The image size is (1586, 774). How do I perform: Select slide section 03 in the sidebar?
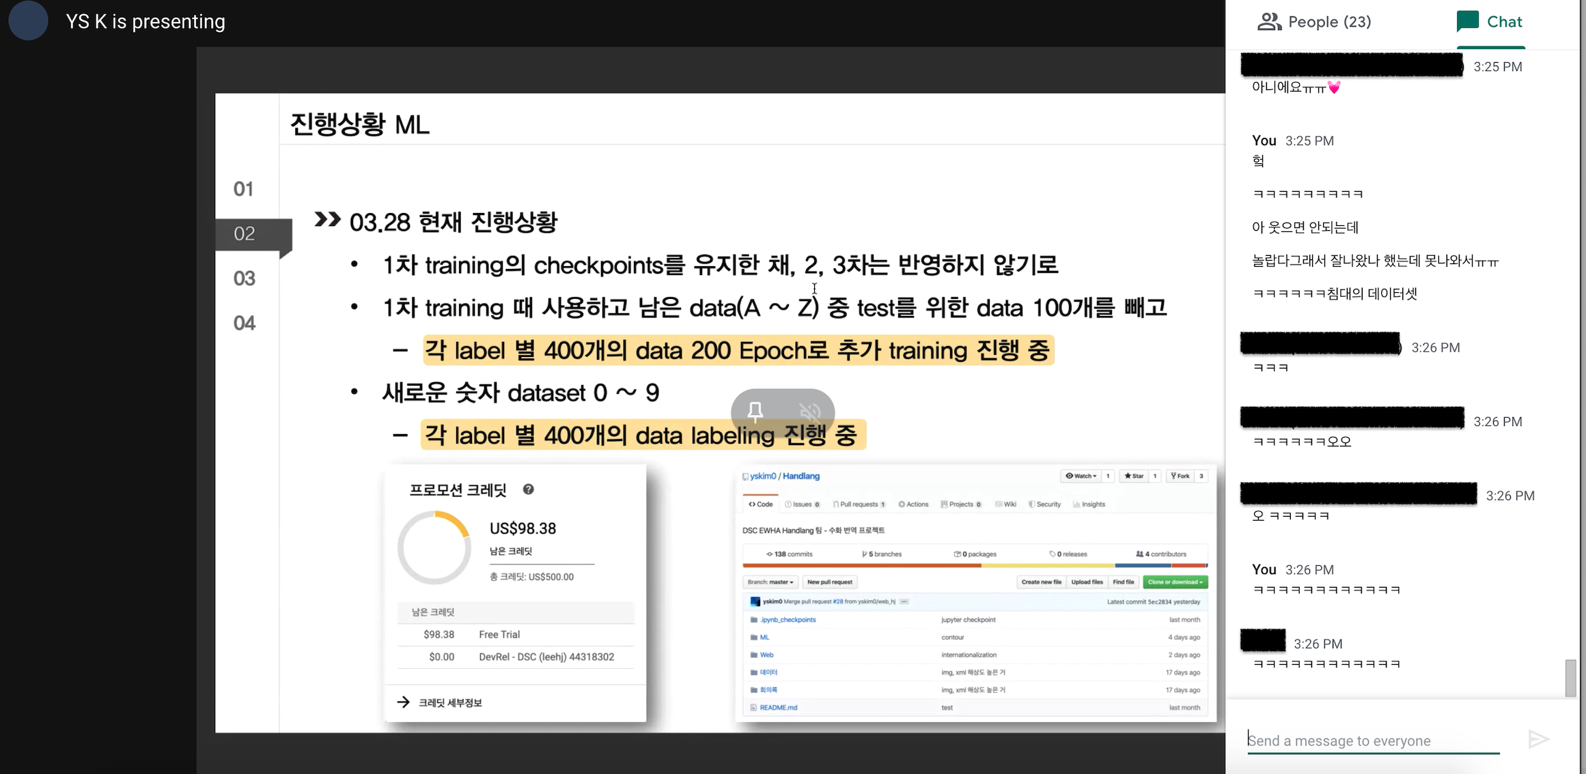coord(245,278)
